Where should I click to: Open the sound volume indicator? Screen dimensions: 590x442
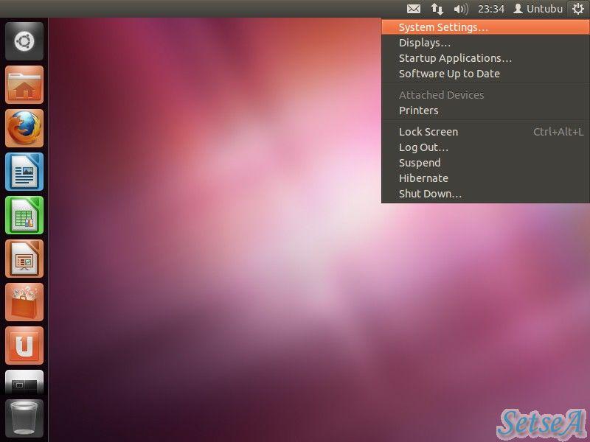click(x=460, y=9)
